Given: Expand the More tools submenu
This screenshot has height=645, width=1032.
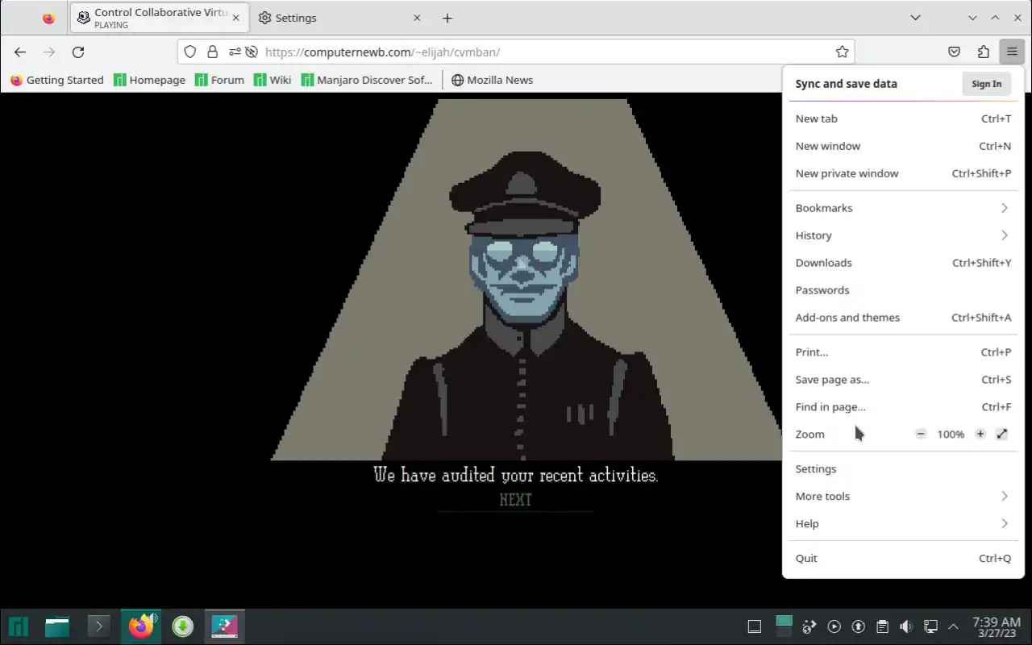Looking at the screenshot, I should pyautogui.click(x=903, y=497).
